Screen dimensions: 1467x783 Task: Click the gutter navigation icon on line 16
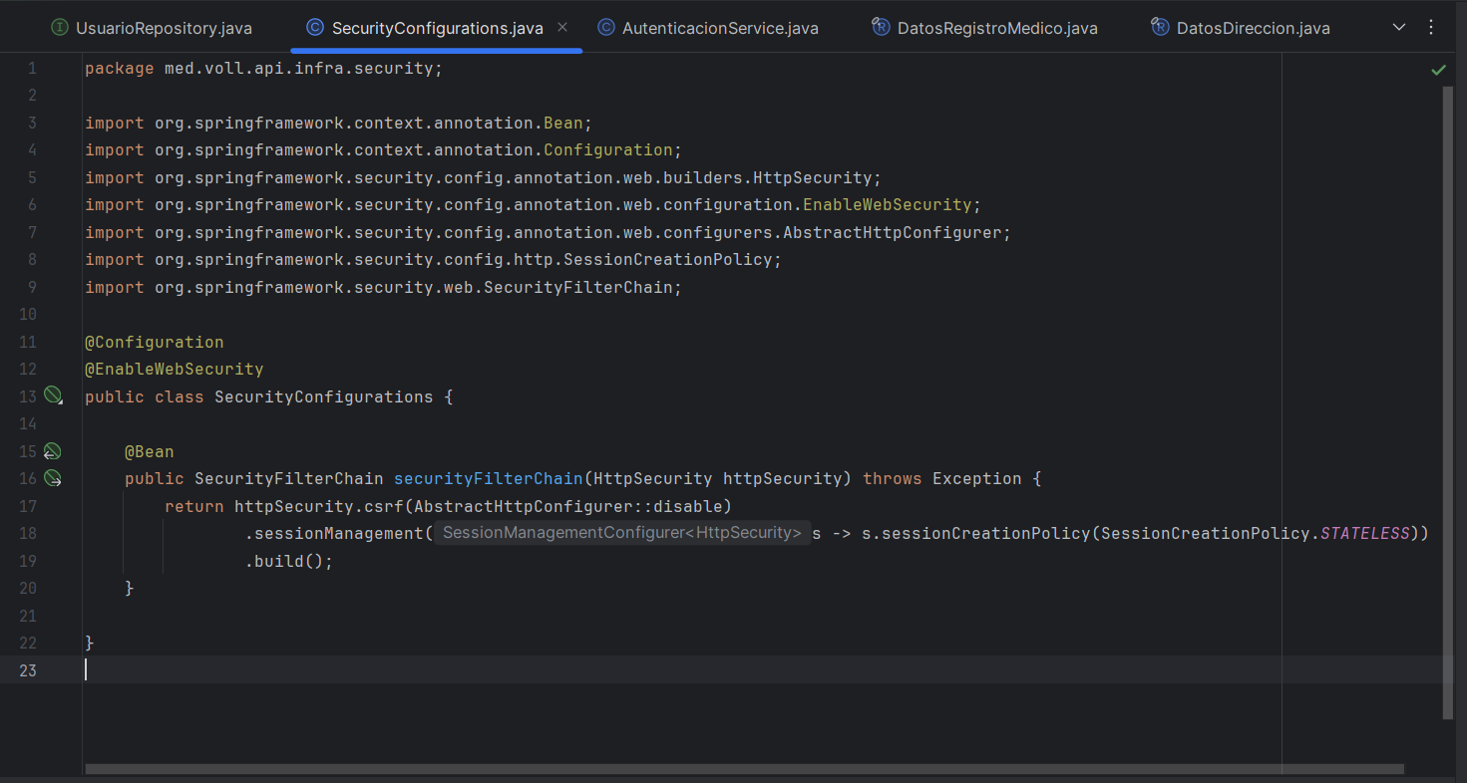[53, 479]
